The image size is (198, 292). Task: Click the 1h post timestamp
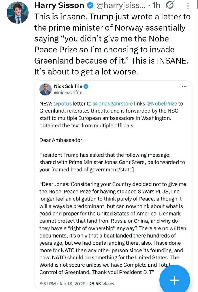[x=156, y=5]
